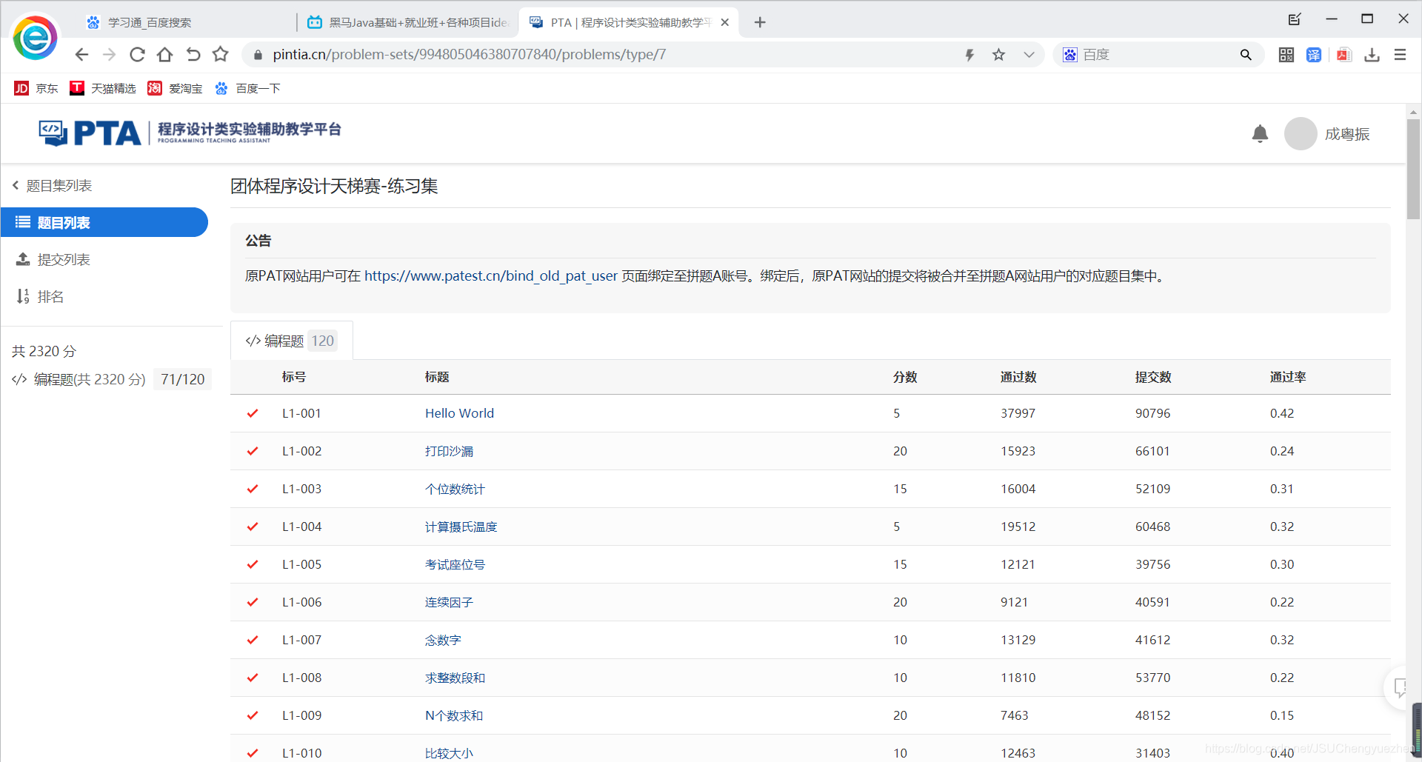This screenshot has width=1422, height=762.
Task: Go back with the browser back arrow
Action: (x=81, y=55)
